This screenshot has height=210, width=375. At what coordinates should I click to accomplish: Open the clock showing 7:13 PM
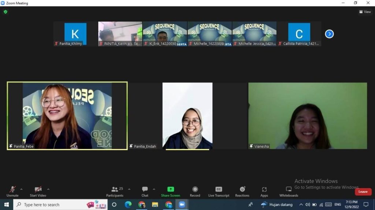(352, 205)
